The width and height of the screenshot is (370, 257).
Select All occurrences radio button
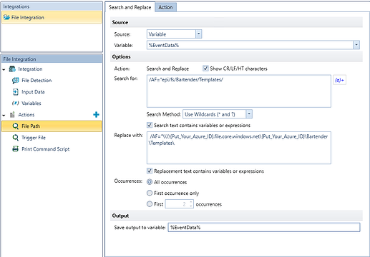tap(150, 182)
